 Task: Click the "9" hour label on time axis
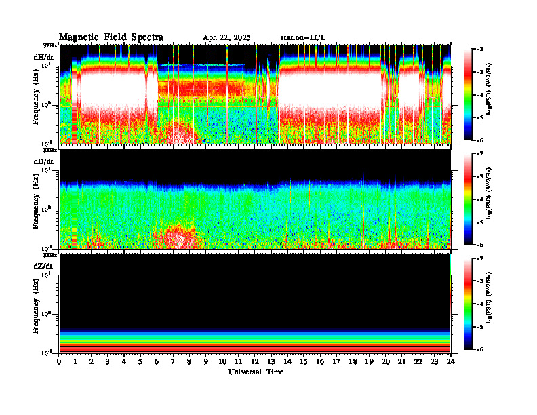(205, 361)
